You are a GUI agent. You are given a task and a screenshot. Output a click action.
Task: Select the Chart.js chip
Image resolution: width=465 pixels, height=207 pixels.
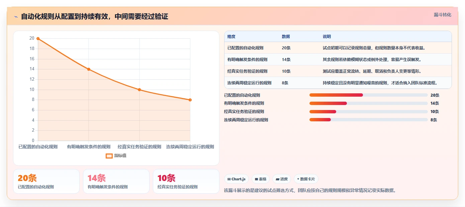pyautogui.click(x=237, y=179)
